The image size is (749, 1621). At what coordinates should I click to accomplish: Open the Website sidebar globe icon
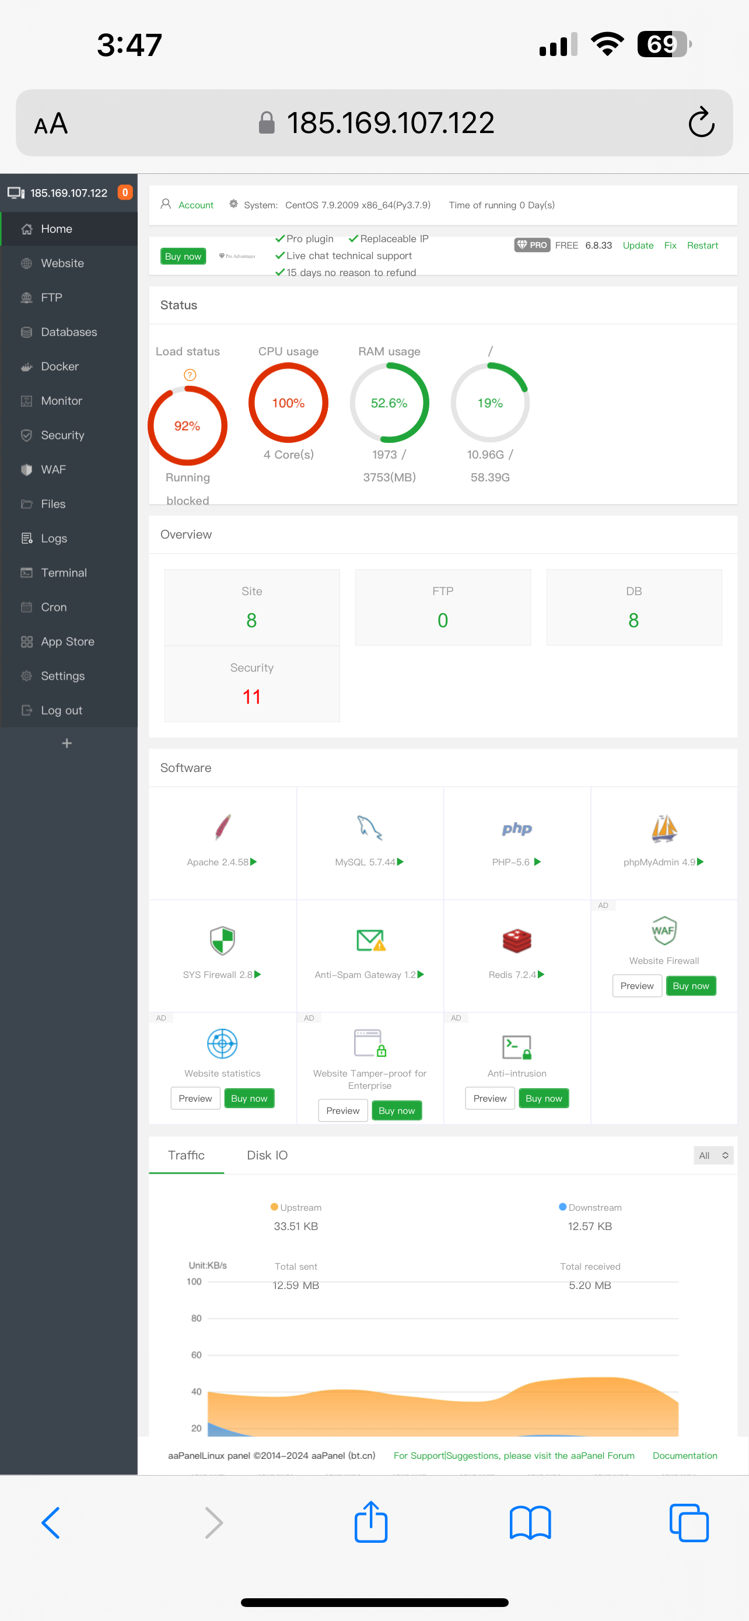26,263
